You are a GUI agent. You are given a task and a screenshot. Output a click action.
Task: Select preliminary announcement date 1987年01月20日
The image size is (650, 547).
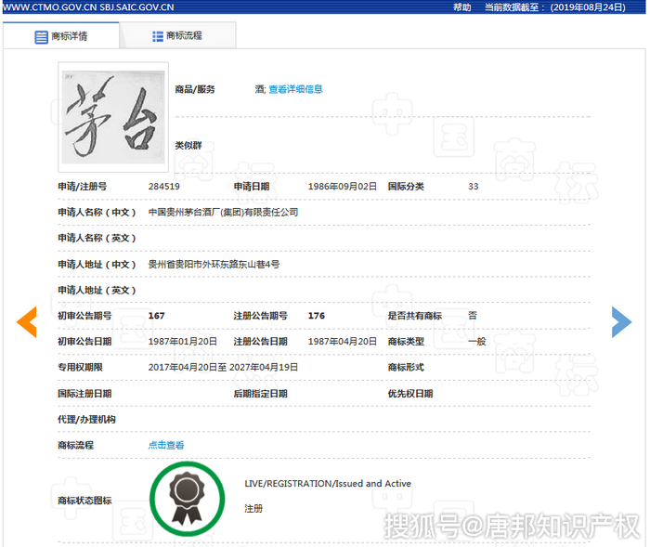tap(183, 342)
